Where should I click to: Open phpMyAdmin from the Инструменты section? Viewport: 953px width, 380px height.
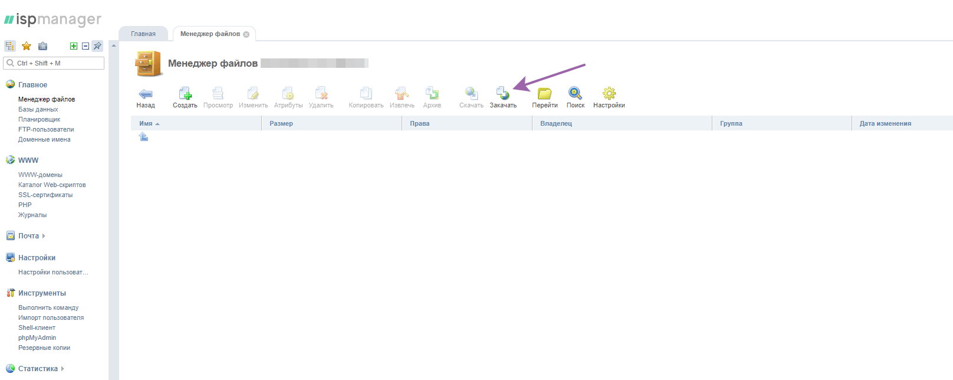point(37,338)
